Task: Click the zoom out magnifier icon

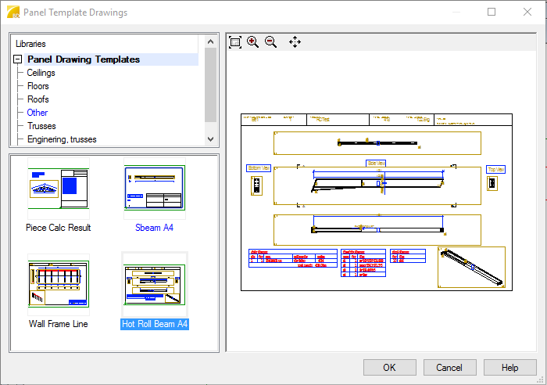Action: [x=271, y=42]
